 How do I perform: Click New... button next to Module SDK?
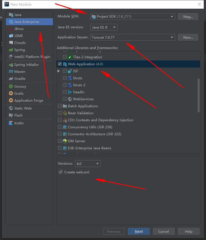pyautogui.click(x=188, y=17)
